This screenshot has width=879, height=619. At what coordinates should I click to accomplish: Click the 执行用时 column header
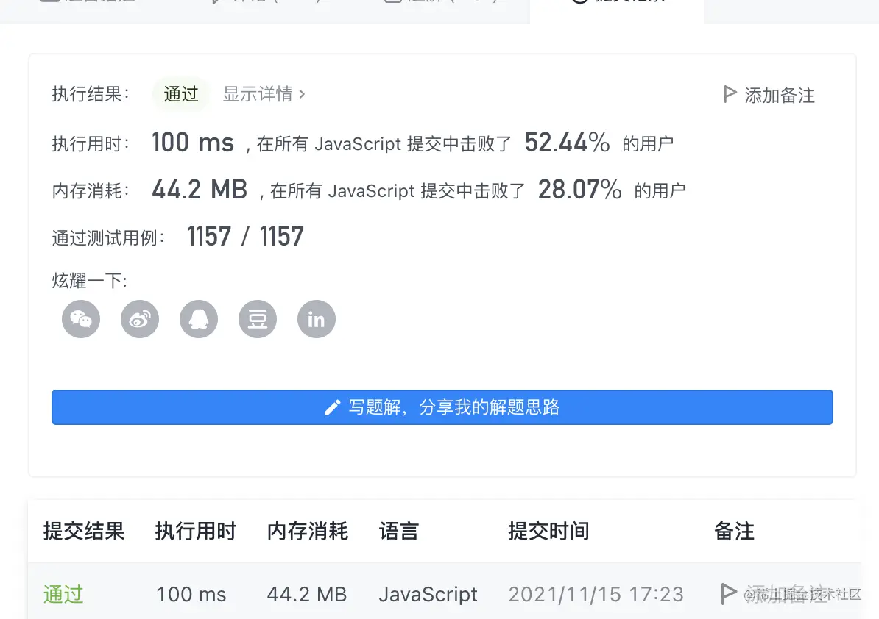(x=196, y=531)
